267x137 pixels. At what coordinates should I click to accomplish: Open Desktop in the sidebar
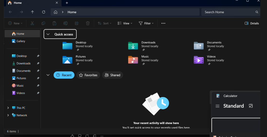[22, 56]
